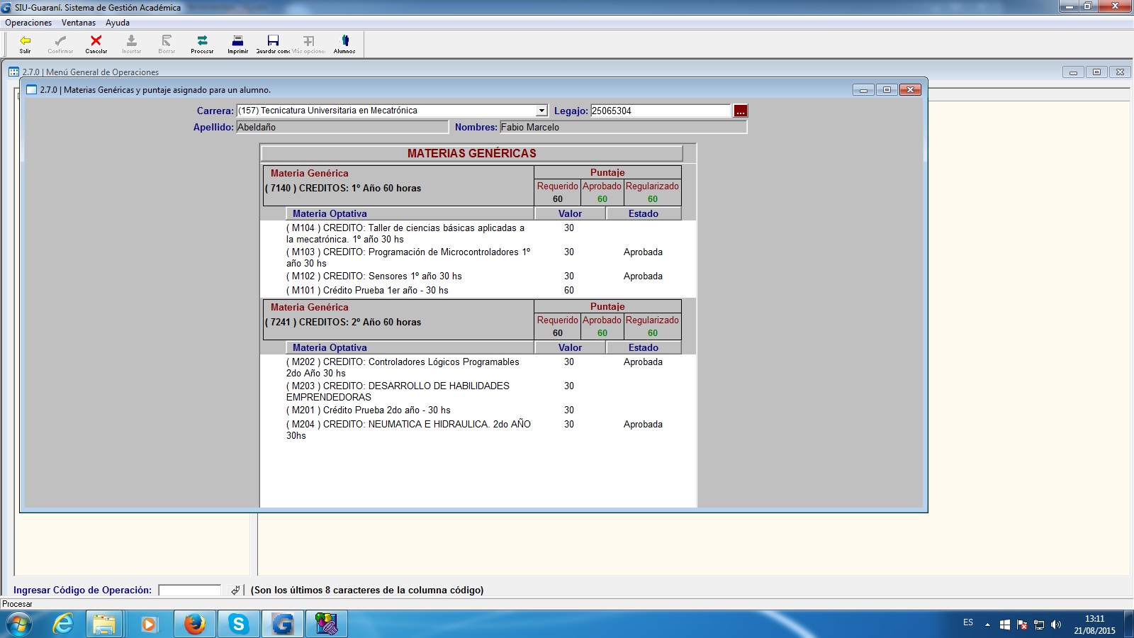Image resolution: width=1134 pixels, height=638 pixels.
Task: Click the Nombres field
Action: [623, 127]
